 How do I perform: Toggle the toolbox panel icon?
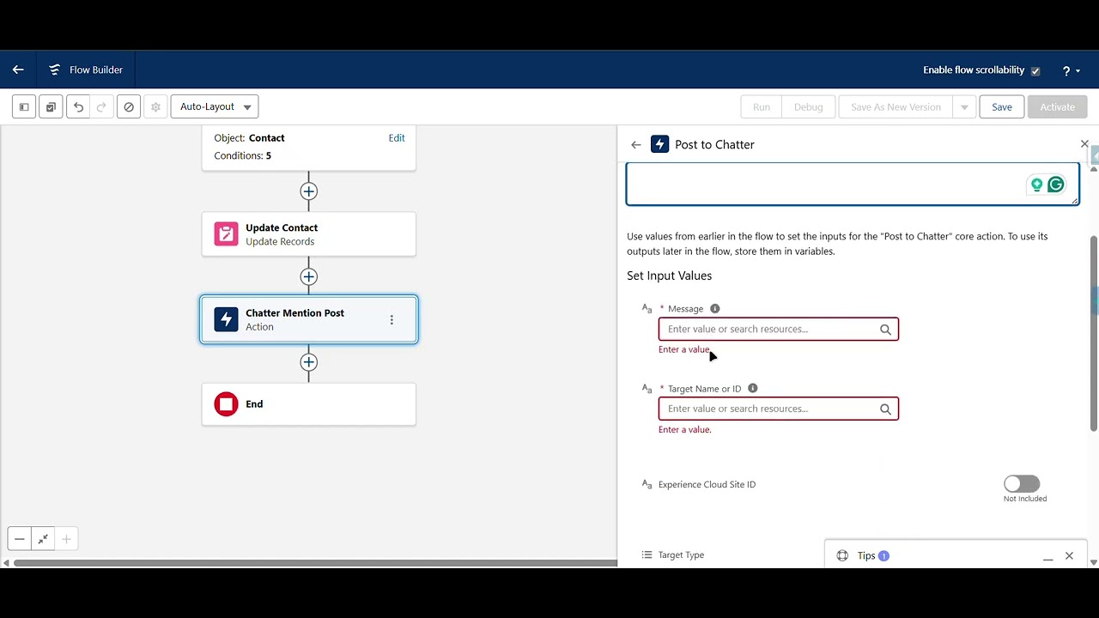(24, 107)
